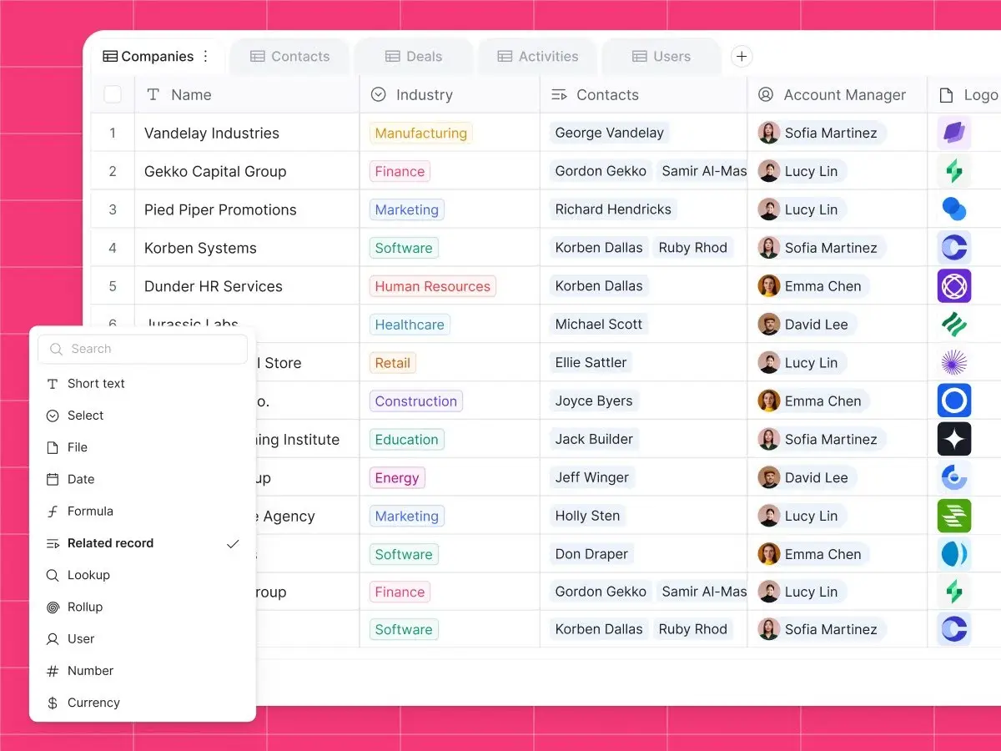This screenshot has width=1001, height=751.
Task: Click the magnifier icon in the search bar
Action: pyautogui.click(x=56, y=348)
